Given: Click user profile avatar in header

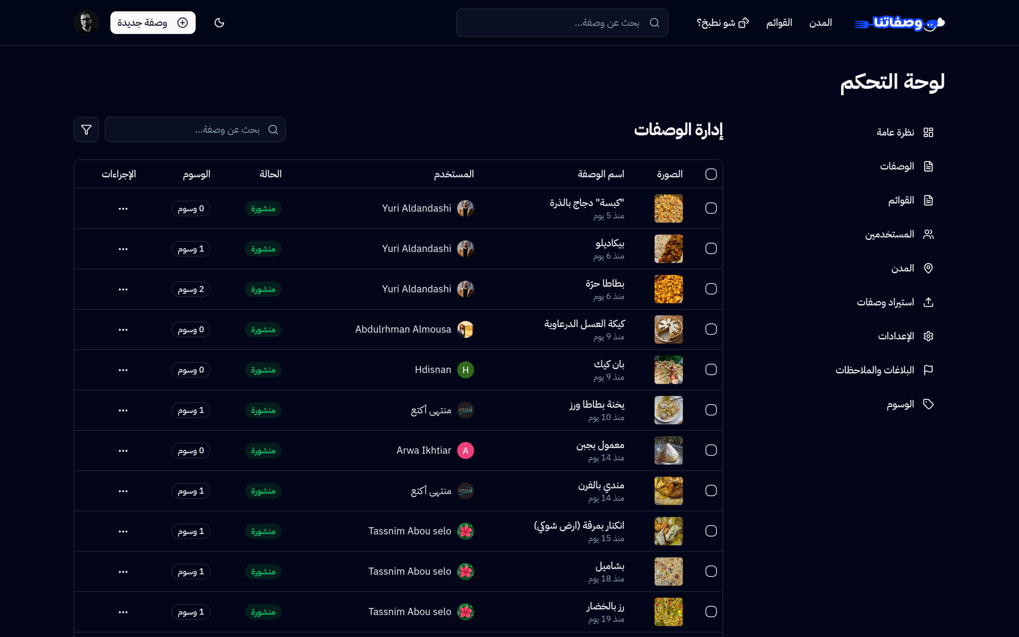Looking at the screenshot, I should click(x=86, y=23).
